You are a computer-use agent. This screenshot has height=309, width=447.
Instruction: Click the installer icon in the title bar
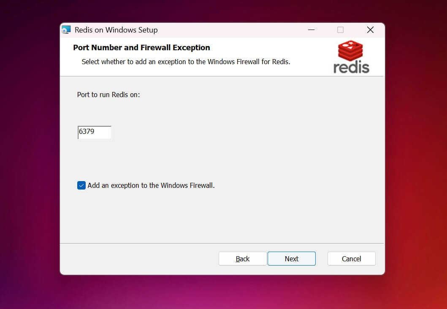click(66, 30)
